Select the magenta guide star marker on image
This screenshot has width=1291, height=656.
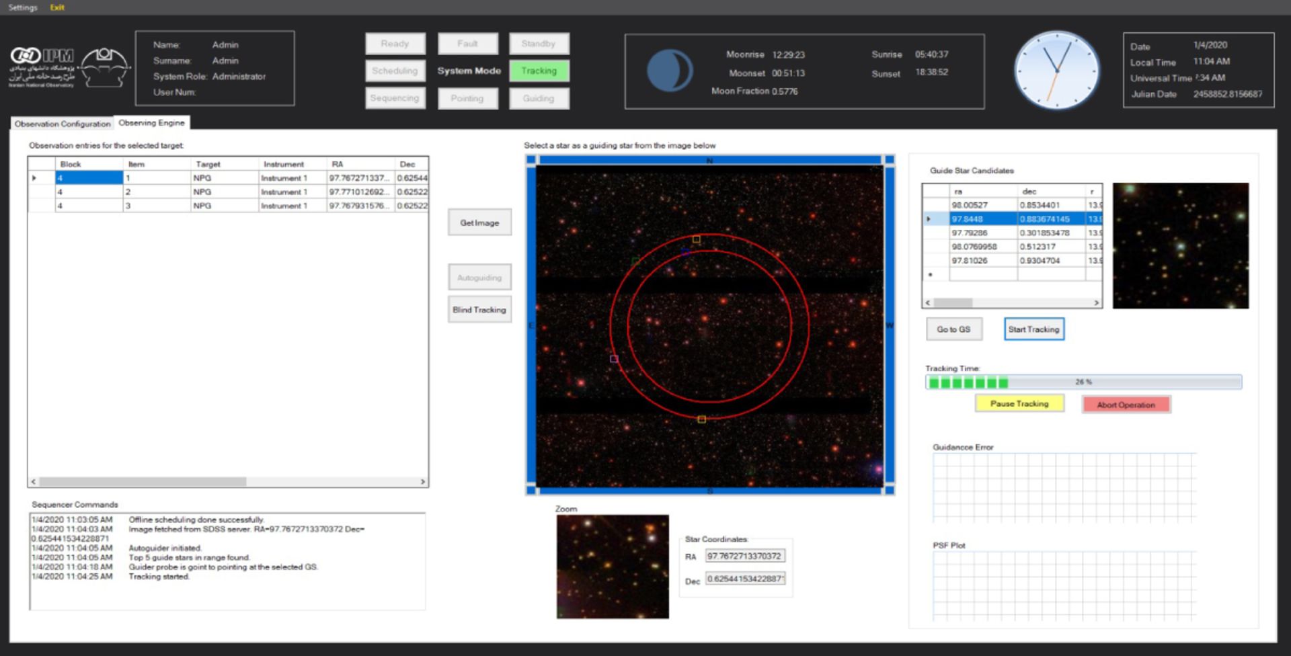tap(614, 359)
